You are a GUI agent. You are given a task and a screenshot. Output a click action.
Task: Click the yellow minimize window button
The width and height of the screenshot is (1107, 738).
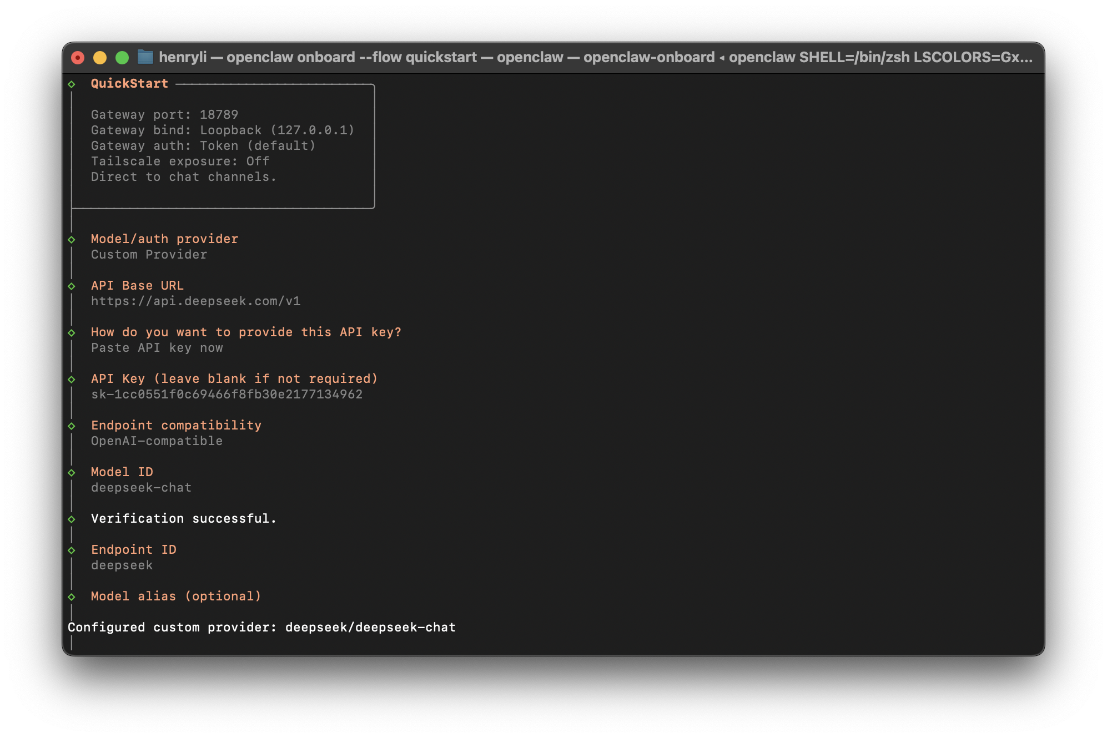(x=100, y=58)
